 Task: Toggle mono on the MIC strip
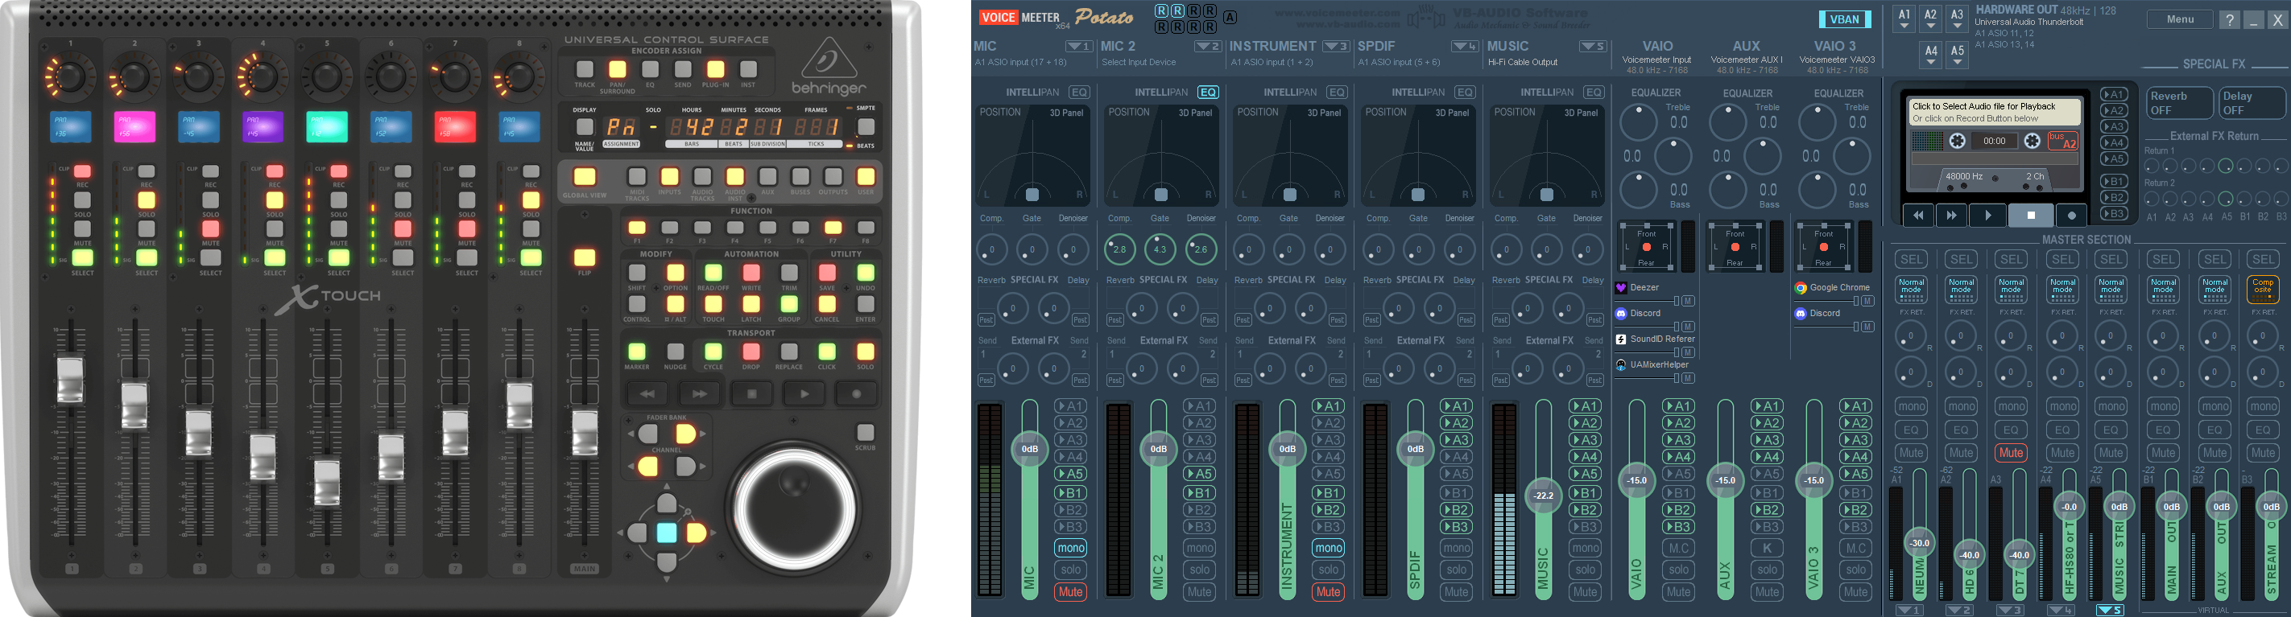[x=1071, y=549]
